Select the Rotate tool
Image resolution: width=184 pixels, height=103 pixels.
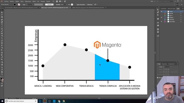[x=2, y=38]
